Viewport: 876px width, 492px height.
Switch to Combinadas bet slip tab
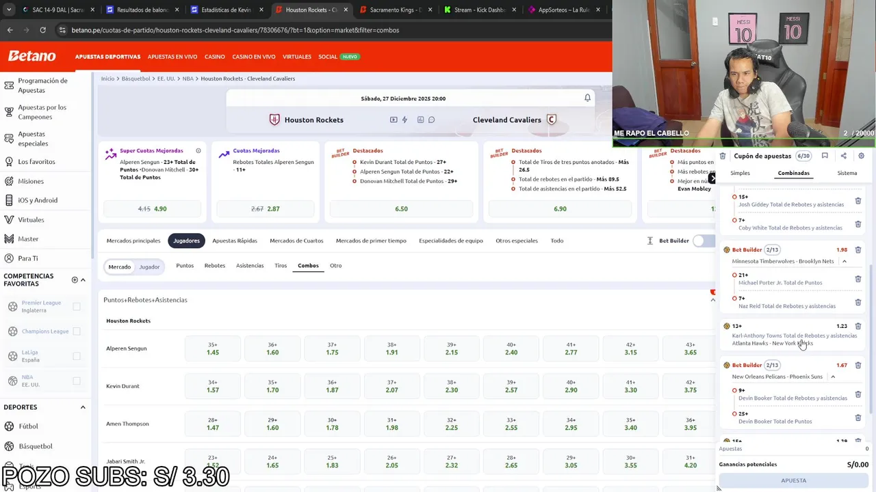point(793,173)
